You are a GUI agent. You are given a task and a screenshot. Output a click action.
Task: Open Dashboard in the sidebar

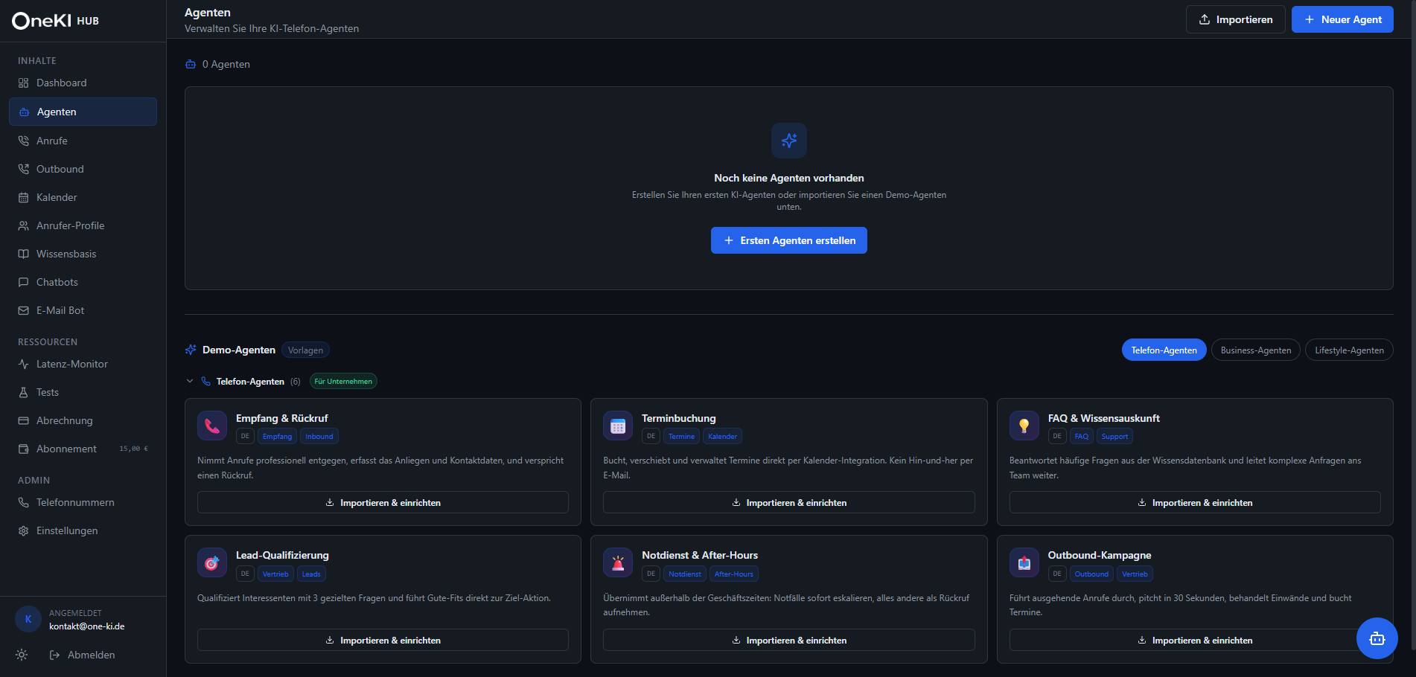83,83
